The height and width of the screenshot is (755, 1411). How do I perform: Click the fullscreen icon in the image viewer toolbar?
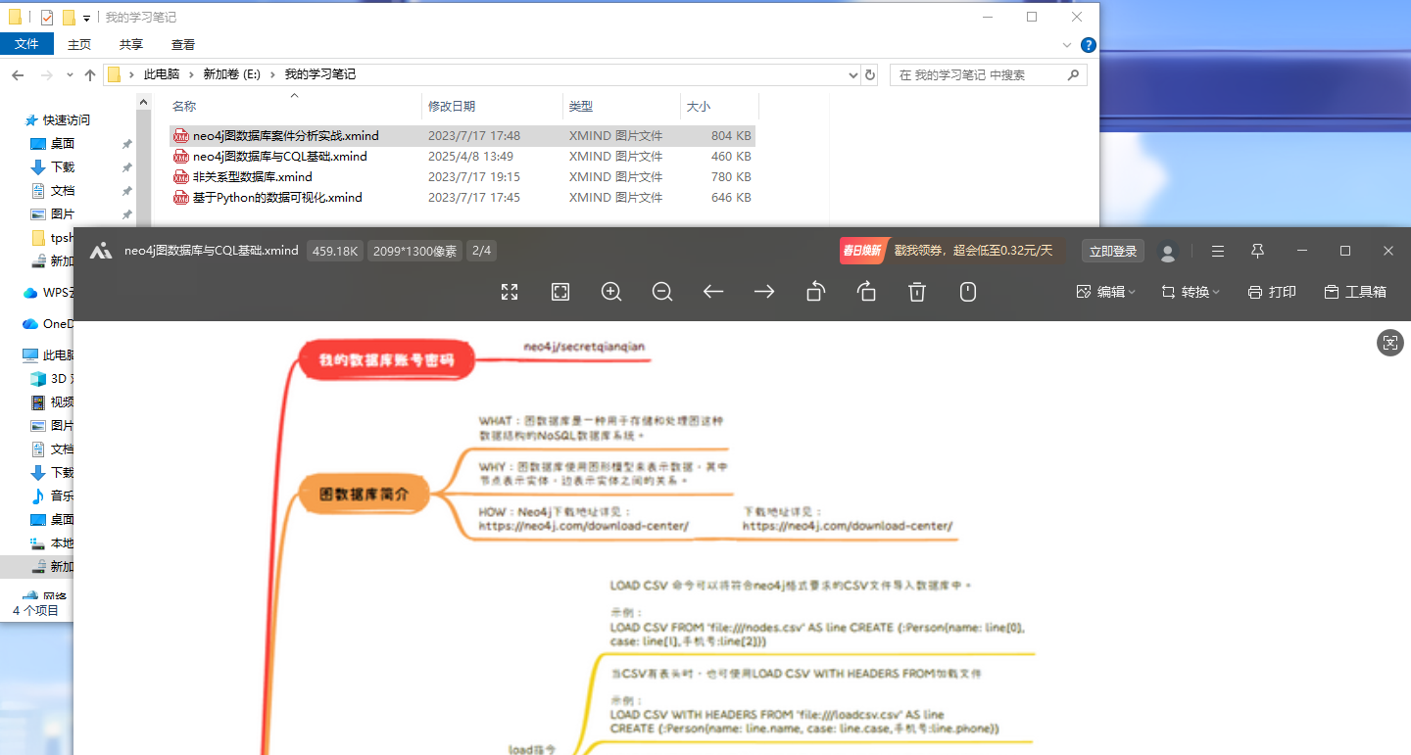[x=510, y=292]
